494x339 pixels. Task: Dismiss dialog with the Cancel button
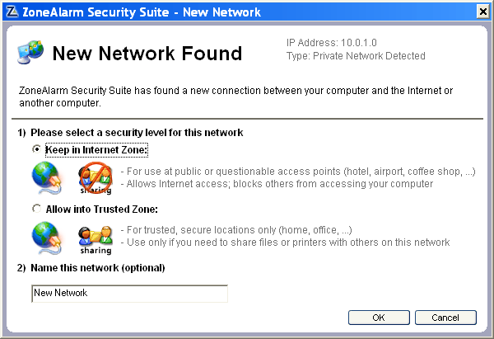click(x=445, y=318)
